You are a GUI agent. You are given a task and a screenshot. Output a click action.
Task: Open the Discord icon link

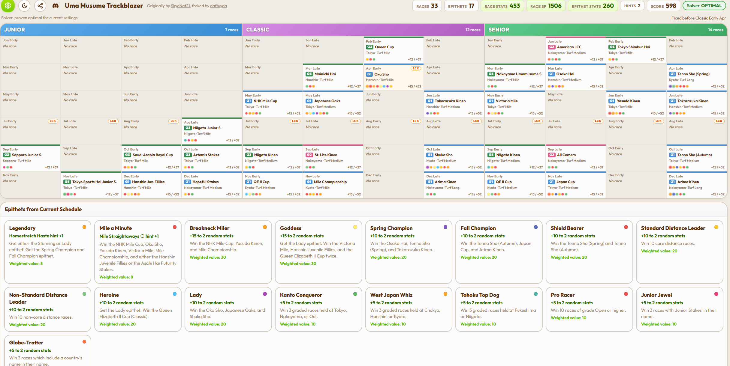[x=56, y=6]
